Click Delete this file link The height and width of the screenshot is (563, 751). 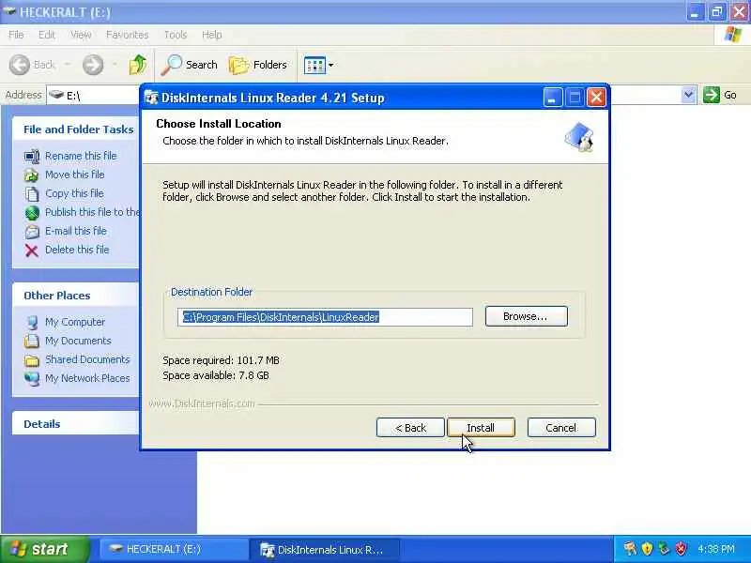tap(77, 250)
